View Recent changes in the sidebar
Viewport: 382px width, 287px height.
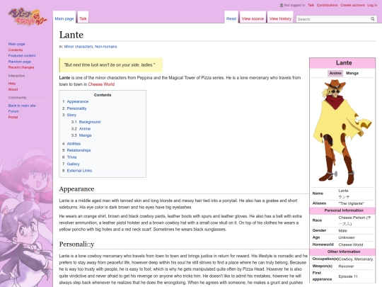tap(21, 67)
